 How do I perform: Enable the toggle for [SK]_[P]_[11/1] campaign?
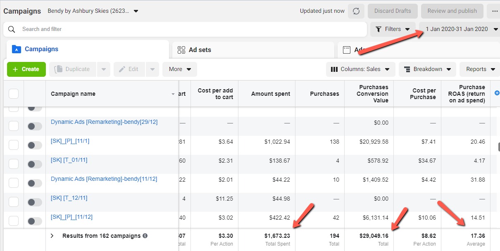coord(34,144)
